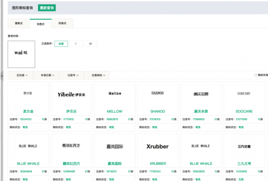
Task: Open the wai query image thumbnail
Action: point(21,54)
